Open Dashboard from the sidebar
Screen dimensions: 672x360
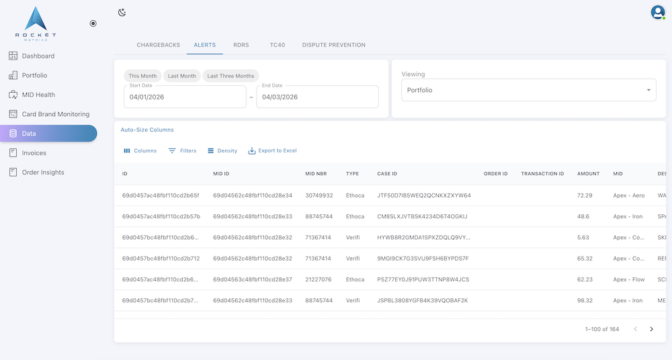coord(38,56)
